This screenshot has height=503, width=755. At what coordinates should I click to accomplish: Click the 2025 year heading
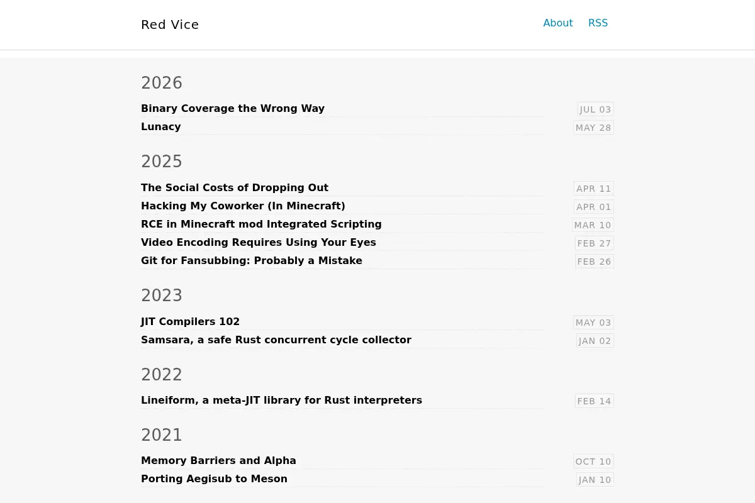pos(162,162)
